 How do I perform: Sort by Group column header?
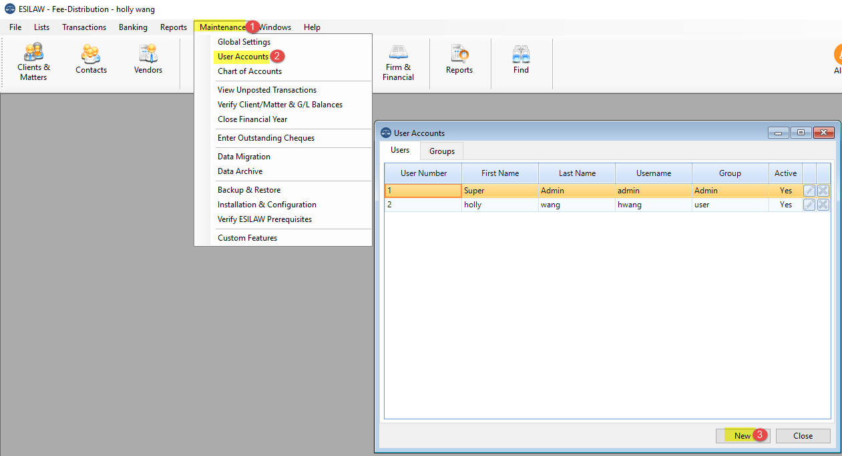pyautogui.click(x=730, y=173)
